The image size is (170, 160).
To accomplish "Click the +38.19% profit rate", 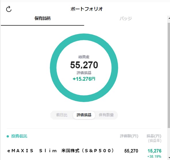I will tap(154, 157).
